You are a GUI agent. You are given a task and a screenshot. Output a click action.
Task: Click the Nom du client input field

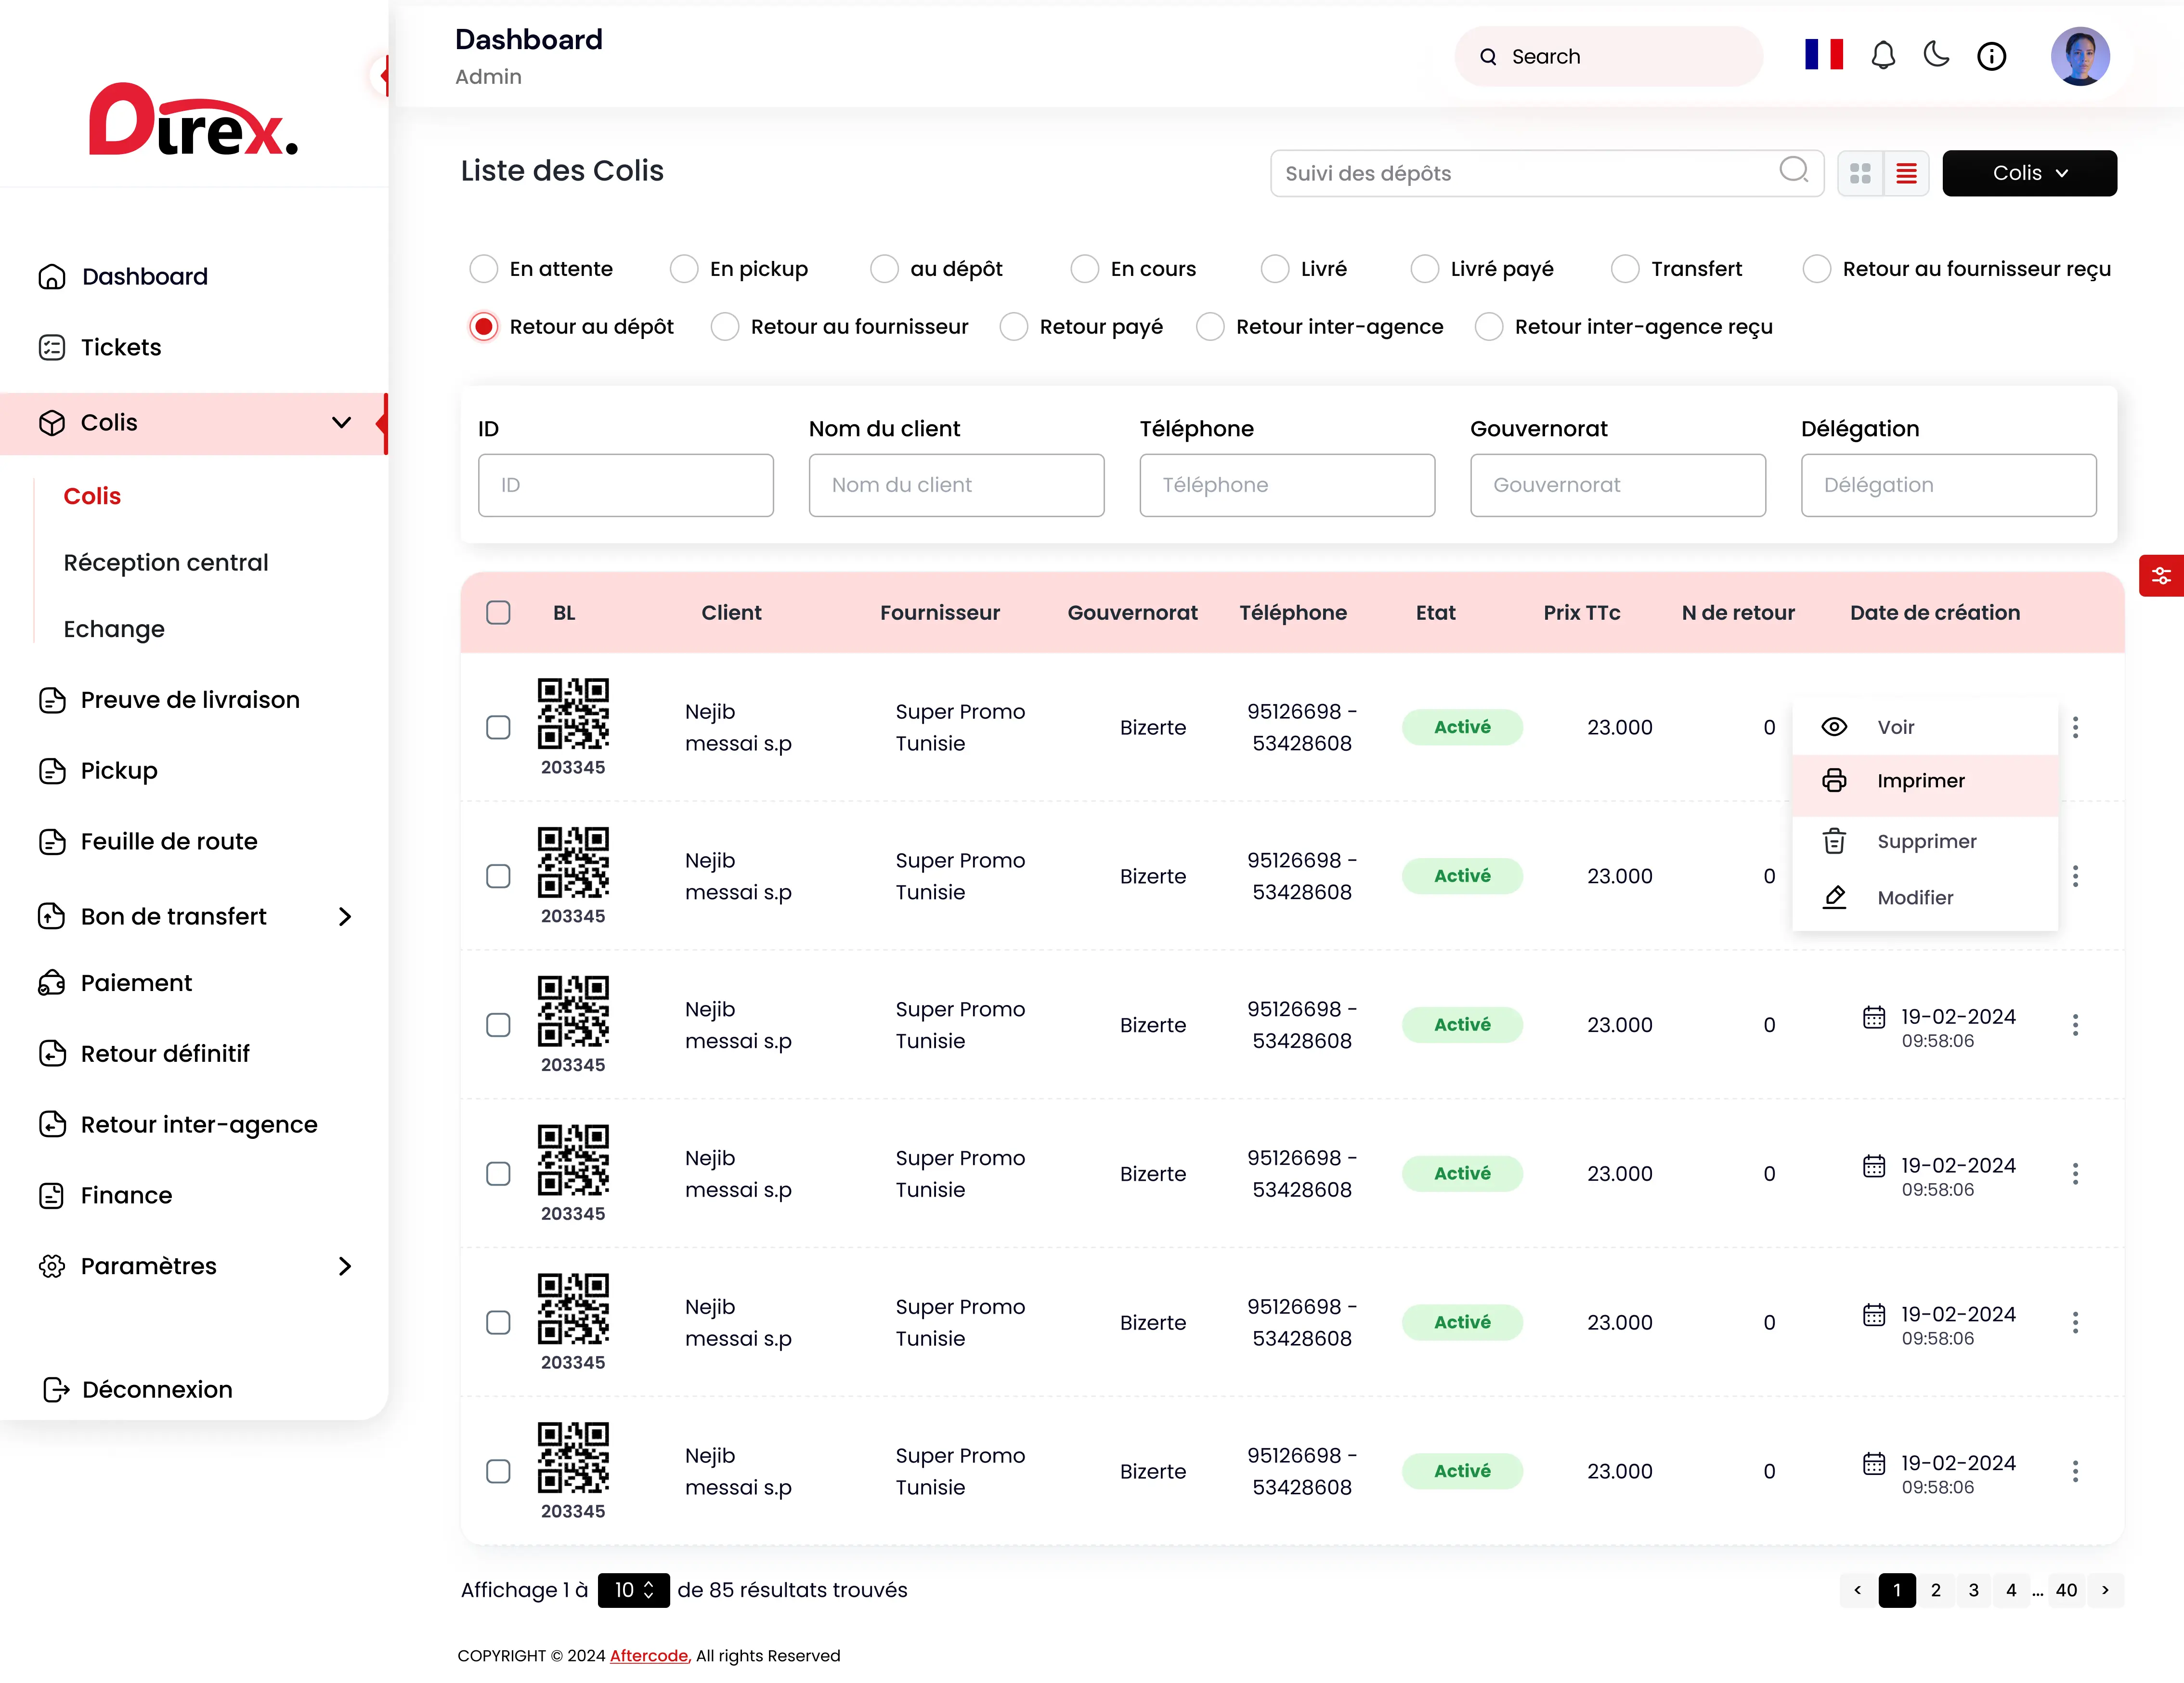[x=956, y=486]
